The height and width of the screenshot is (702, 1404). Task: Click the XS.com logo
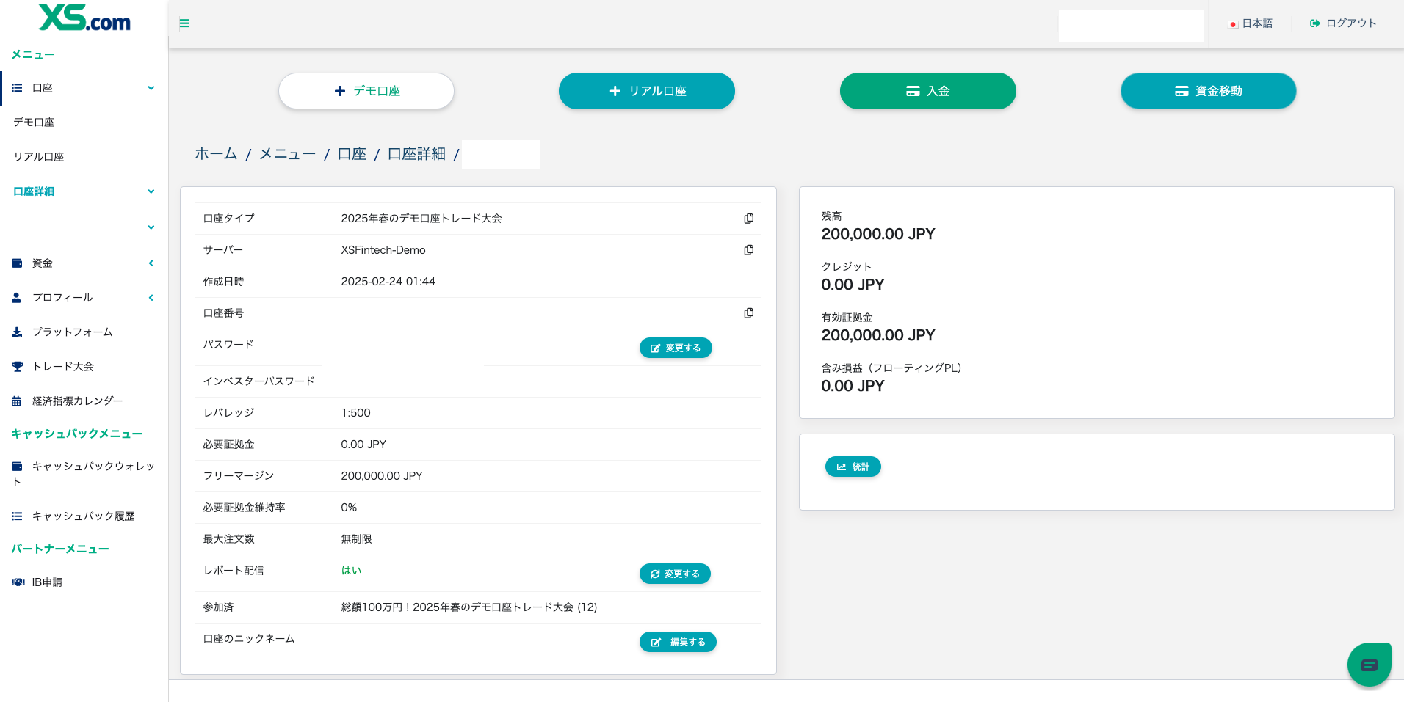coord(84,18)
